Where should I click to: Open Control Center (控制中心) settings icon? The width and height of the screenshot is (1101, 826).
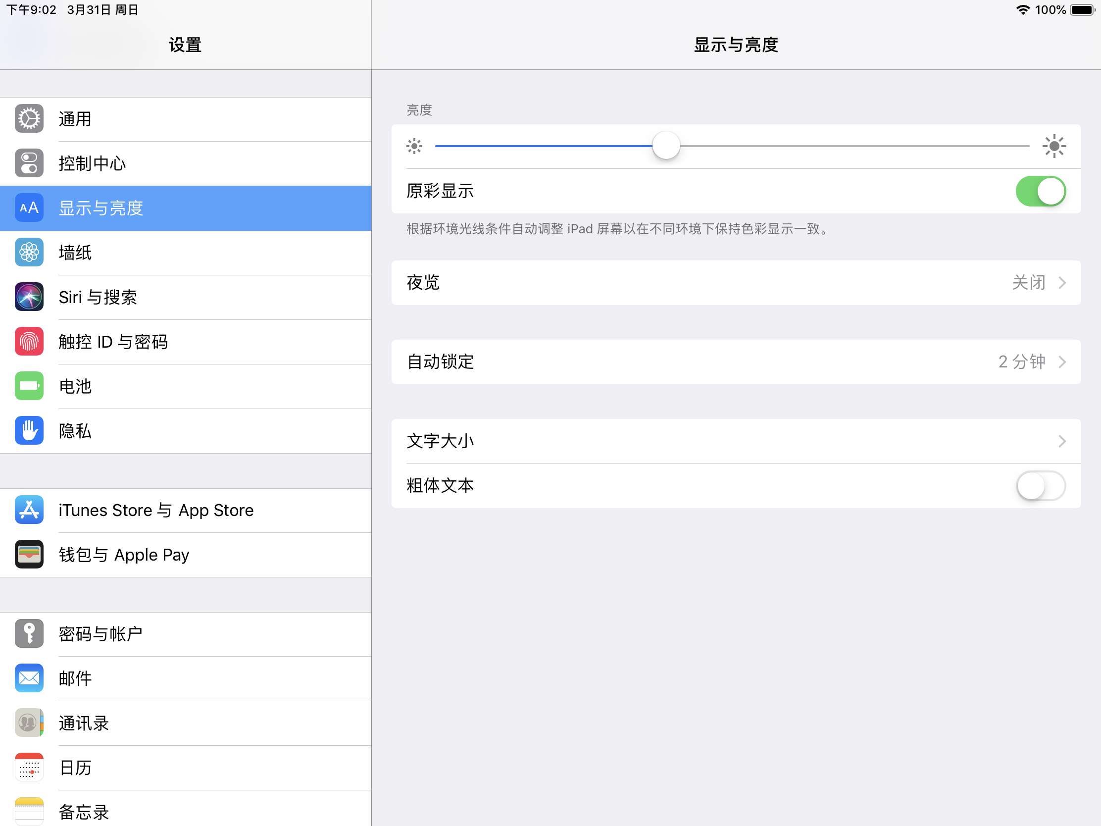coord(29,163)
